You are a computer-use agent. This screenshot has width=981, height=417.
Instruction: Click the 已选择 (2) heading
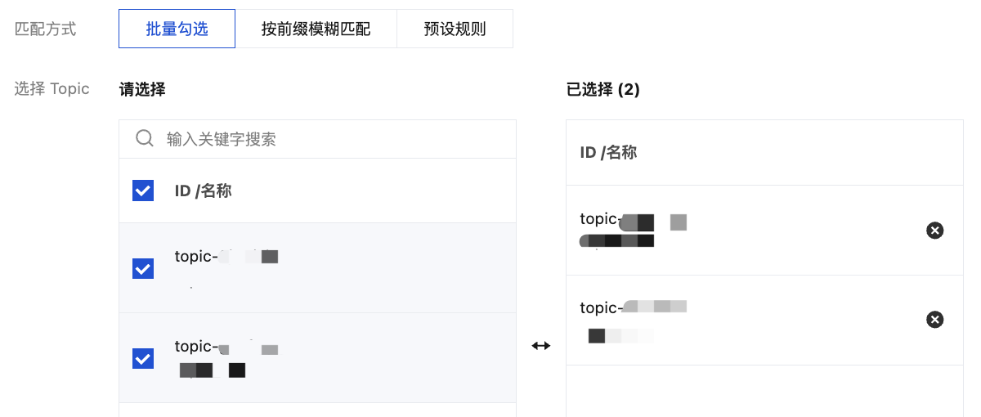click(602, 90)
